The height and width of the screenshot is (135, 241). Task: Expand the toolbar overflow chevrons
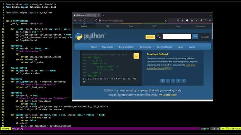(205, 21)
